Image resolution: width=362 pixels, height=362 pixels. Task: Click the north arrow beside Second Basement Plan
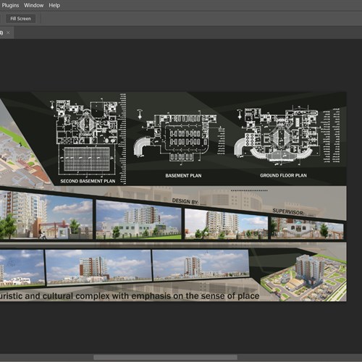point(52,105)
